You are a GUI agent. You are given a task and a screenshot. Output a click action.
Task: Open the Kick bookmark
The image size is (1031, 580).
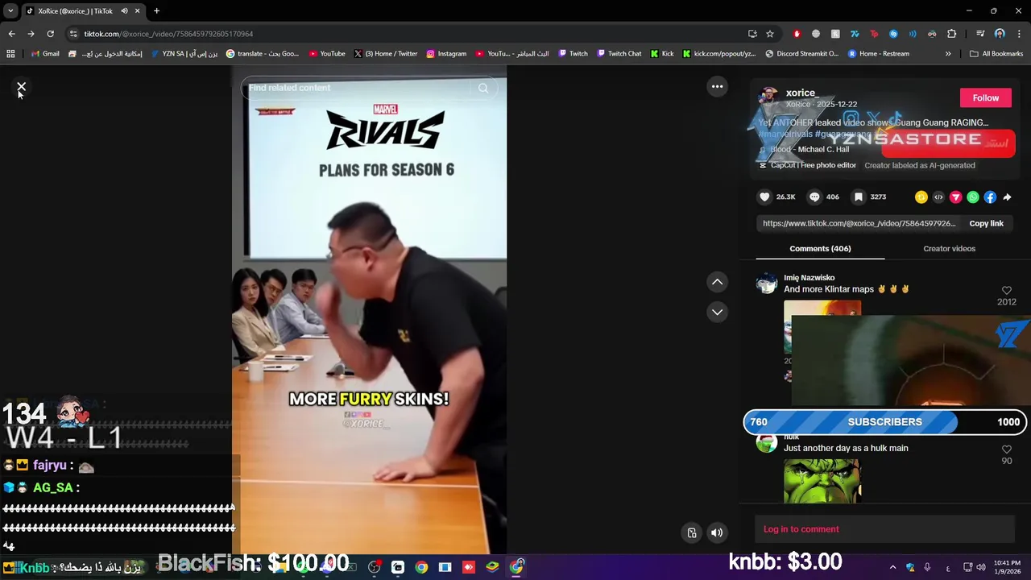point(661,54)
